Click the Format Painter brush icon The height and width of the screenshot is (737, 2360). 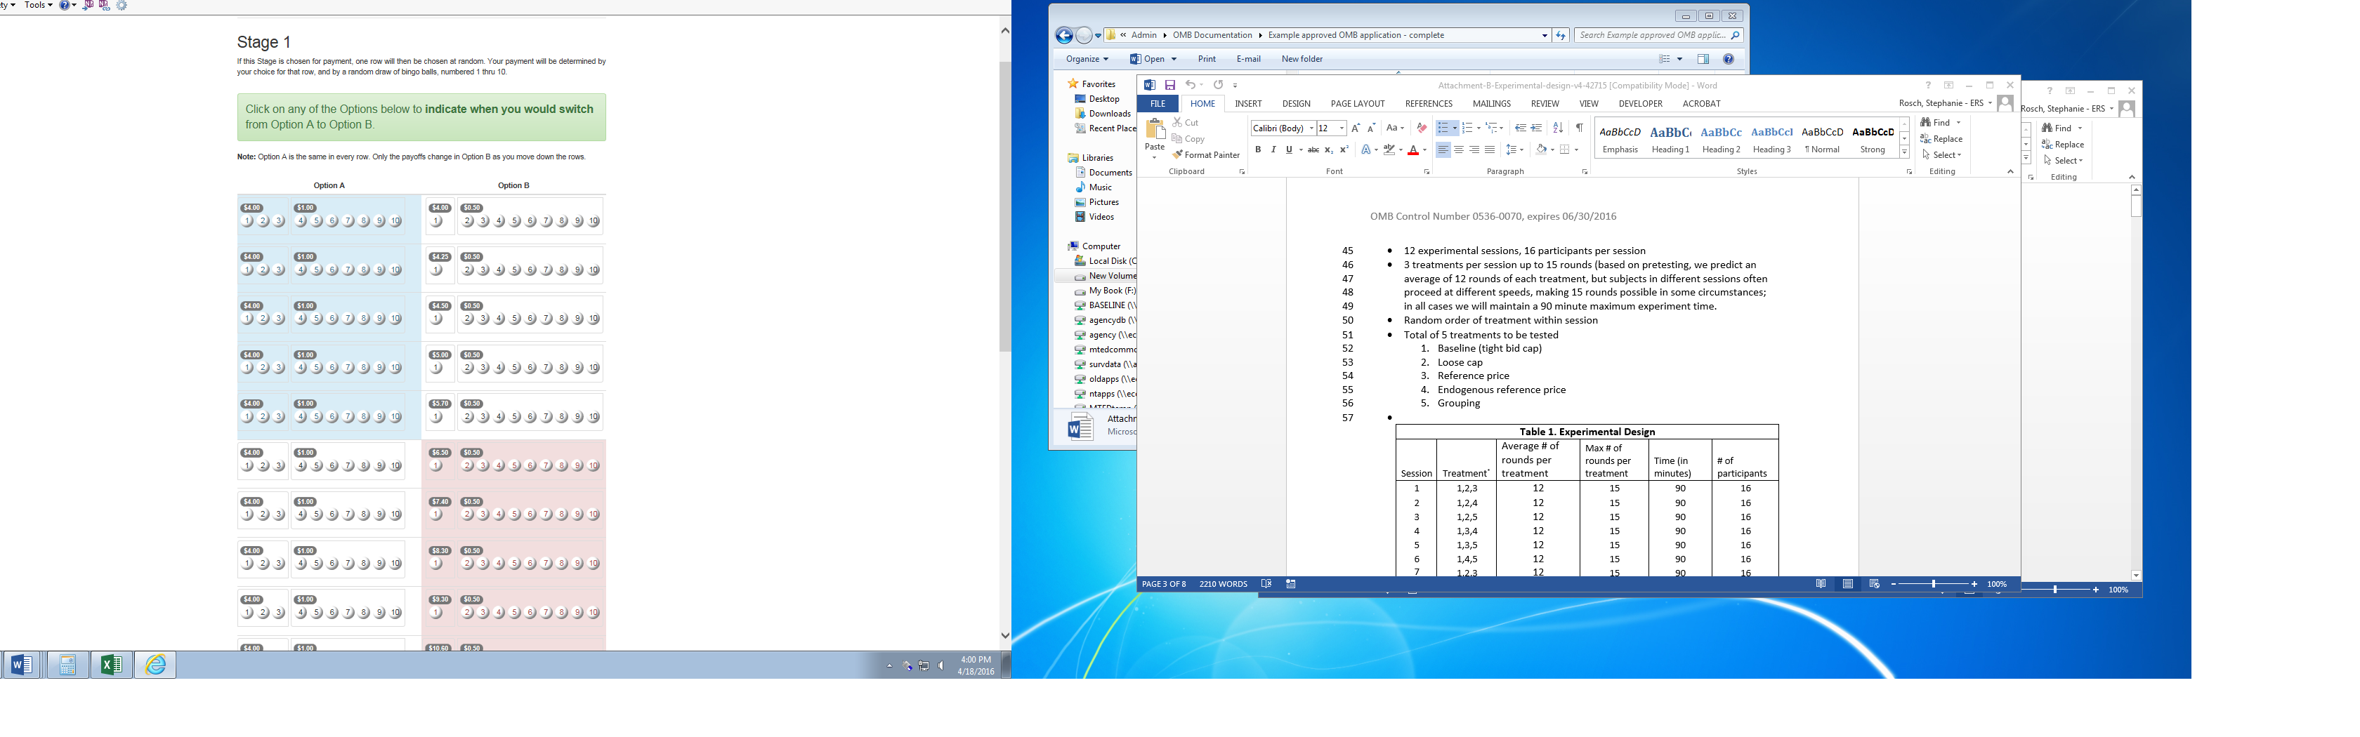coord(1177,154)
